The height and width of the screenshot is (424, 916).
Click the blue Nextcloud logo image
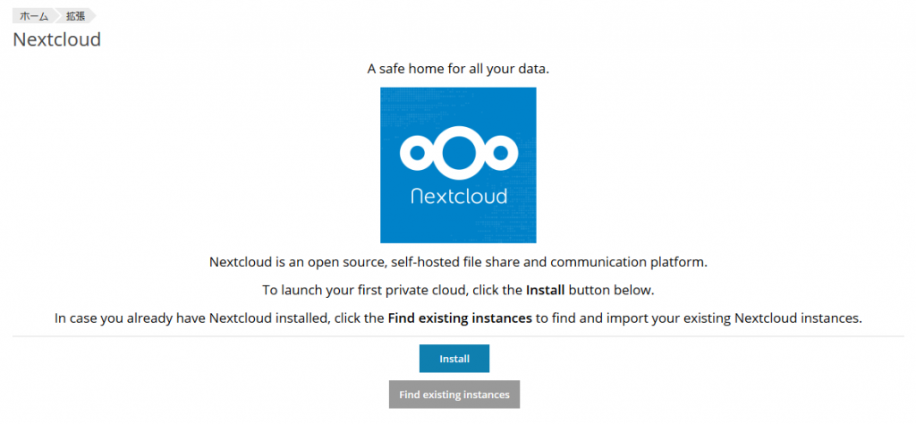click(458, 165)
